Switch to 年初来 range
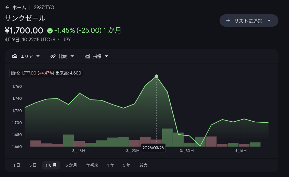The height and width of the screenshot is (177, 289). (x=92, y=165)
